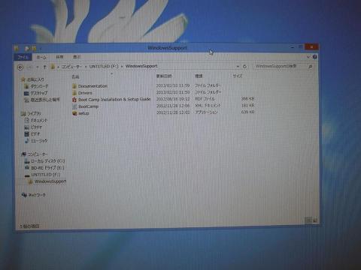Select the setup file name
The image size is (361, 270).
[83, 113]
